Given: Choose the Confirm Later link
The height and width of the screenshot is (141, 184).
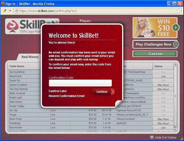Looking at the screenshot, I should click(58, 91).
